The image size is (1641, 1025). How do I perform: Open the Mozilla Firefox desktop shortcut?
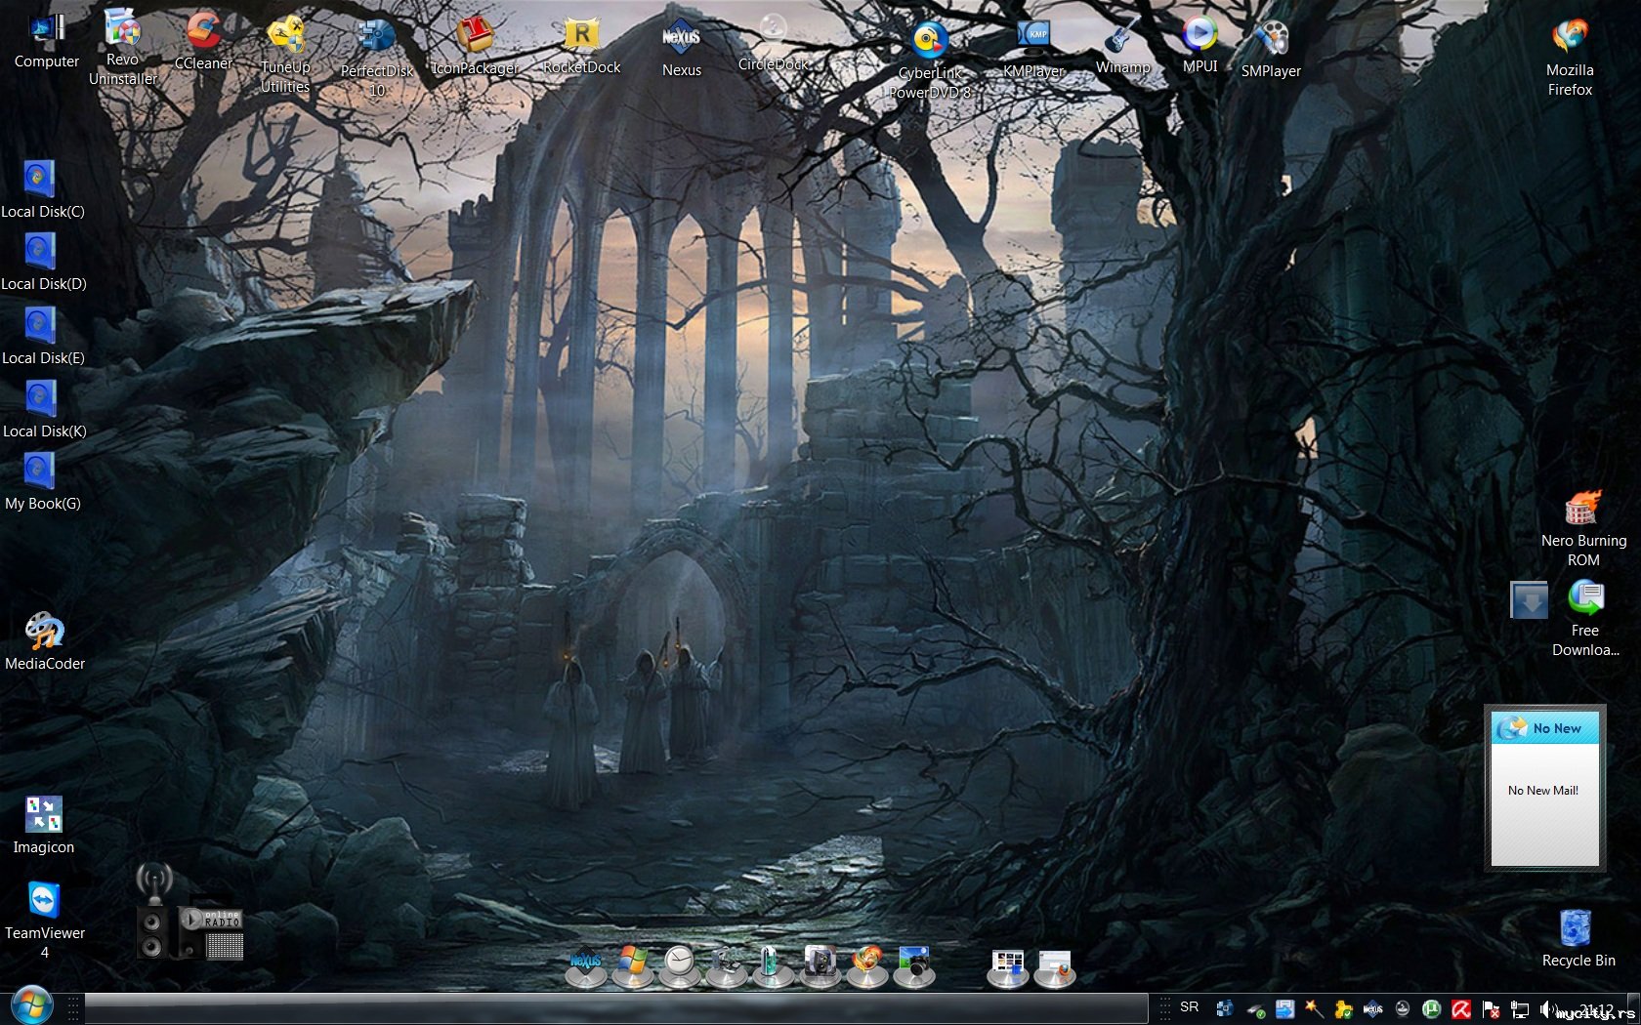click(1570, 58)
